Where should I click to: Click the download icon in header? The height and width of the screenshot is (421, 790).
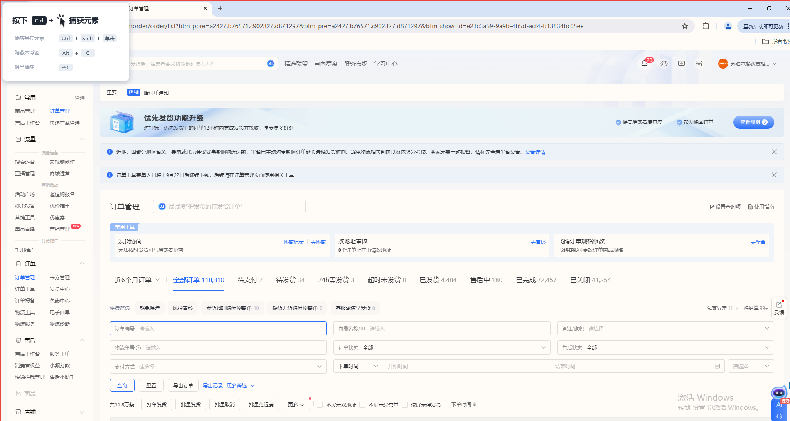pyautogui.click(x=682, y=64)
